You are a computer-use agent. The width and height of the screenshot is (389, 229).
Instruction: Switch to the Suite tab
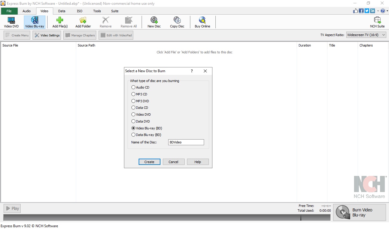[115, 11]
